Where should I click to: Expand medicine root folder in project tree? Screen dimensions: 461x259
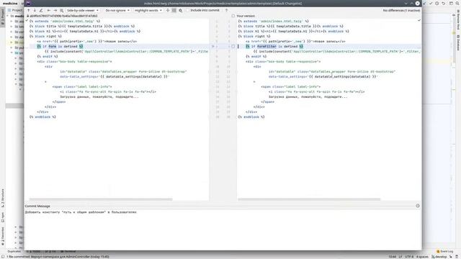pos(8,16)
